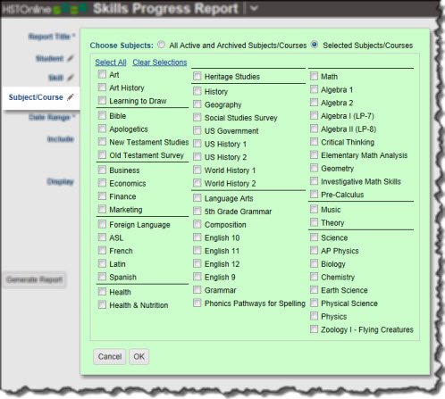Enable the US Government checkbox
Image resolution: width=445 pixels, height=399 pixels.
(197, 130)
